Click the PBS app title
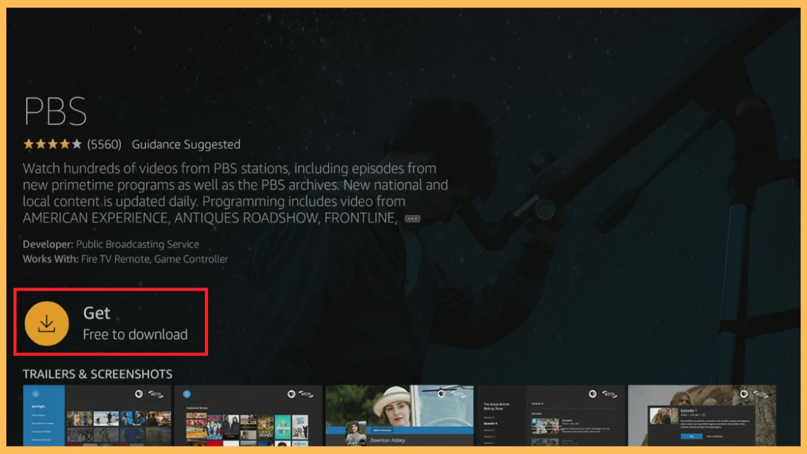Image resolution: width=807 pixels, height=454 pixels. [x=55, y=112]
